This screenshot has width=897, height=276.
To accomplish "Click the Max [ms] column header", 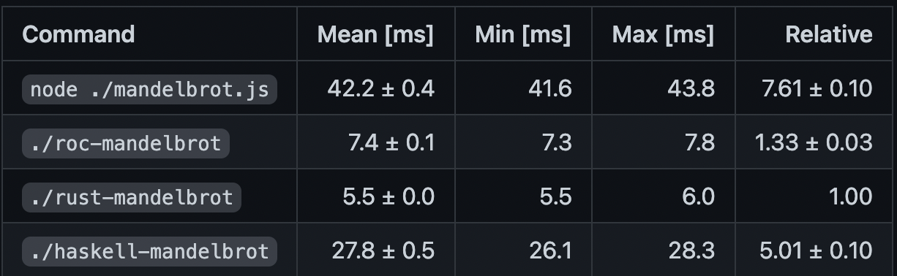I will point(663,34).
